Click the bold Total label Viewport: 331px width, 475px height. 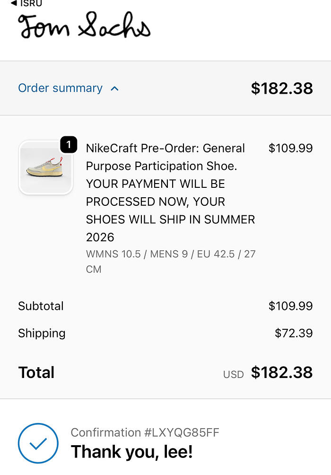coord(36,372)
